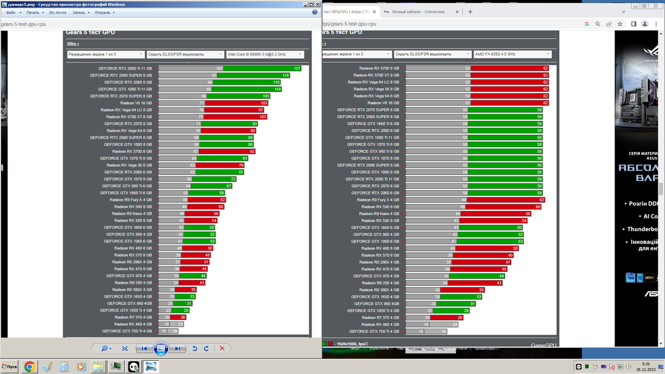The height and width of the screenshot is (374, 665).
Task: Open the Печать menu
Action: (x=34, y=12)
